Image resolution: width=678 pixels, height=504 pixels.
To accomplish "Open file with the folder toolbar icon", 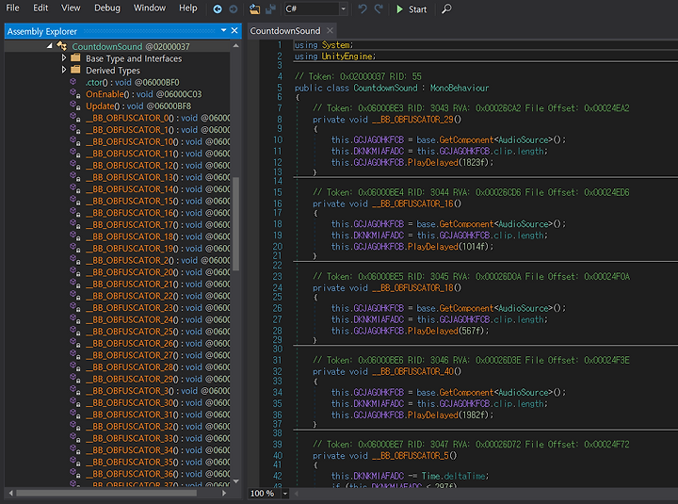I will [x=254, y=9].
